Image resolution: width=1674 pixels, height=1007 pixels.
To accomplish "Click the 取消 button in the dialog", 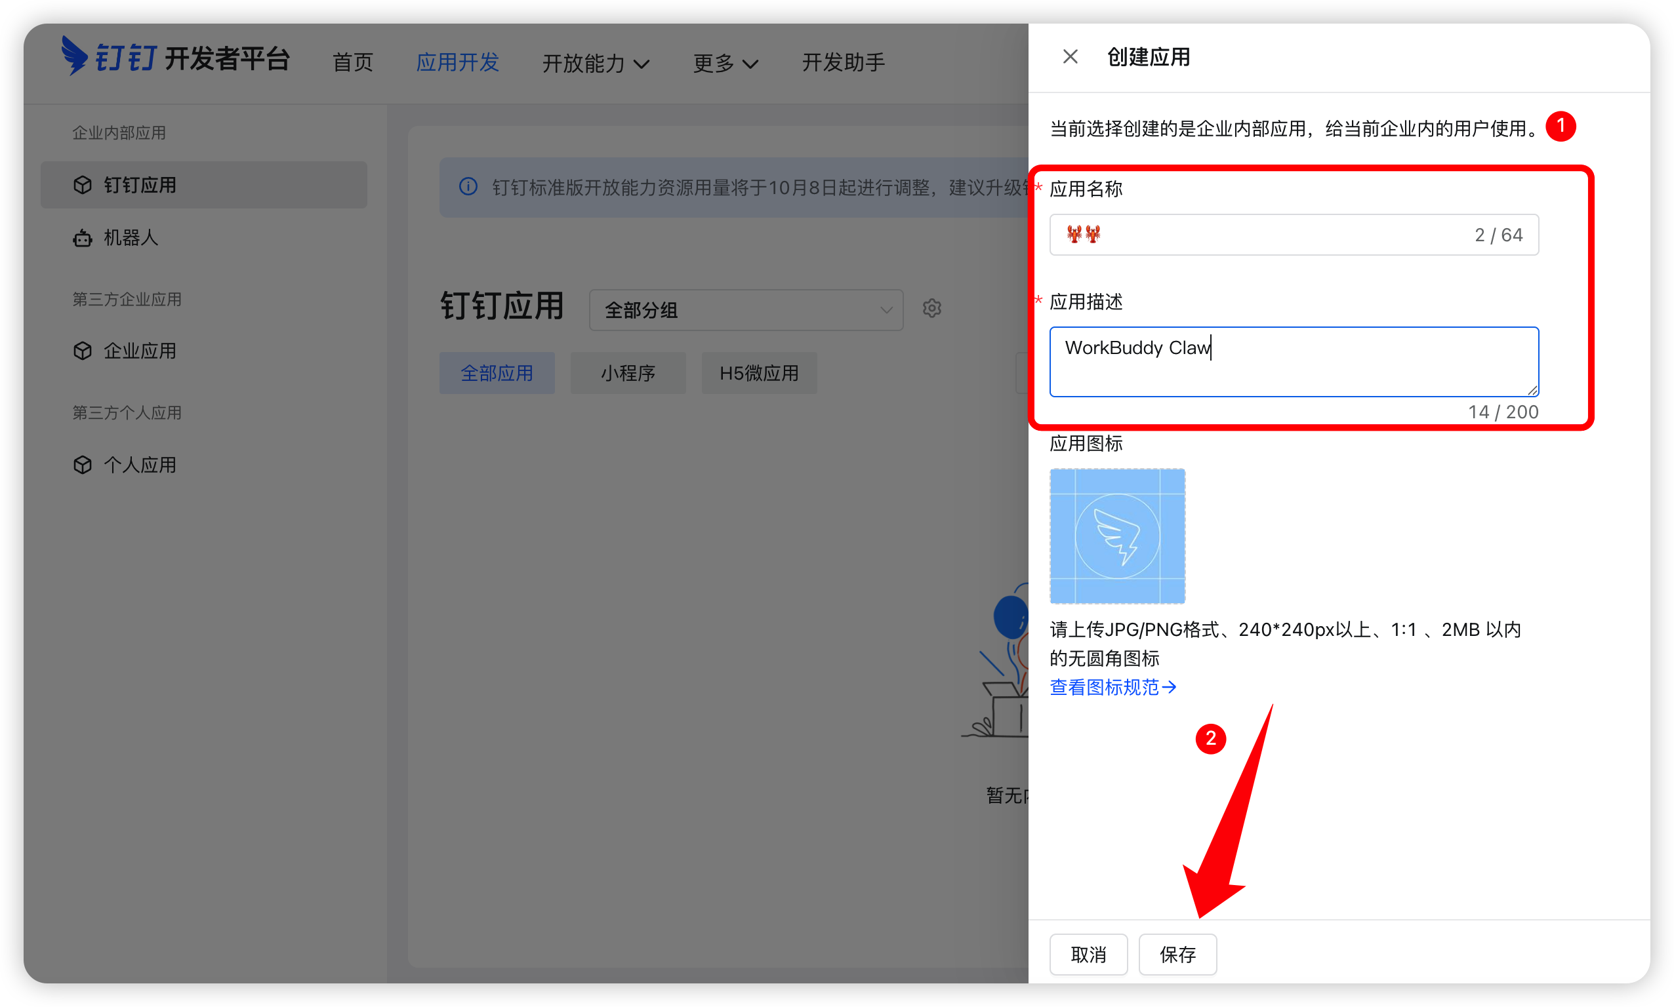I will click(x=1088, y=954).
